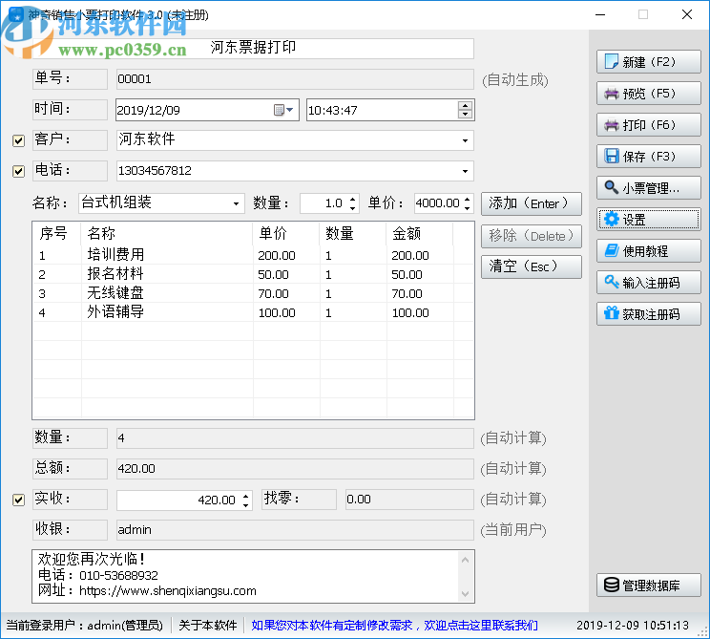Click the current user status text admin(管理员)
This screenshot has height=639, width=710.
pyautogui.click(x=125, y=626)
